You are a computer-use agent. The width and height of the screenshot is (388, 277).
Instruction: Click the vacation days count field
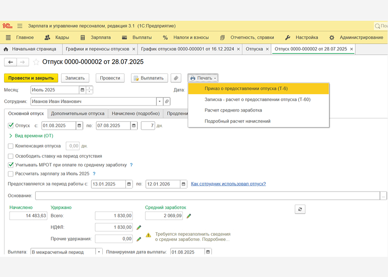tap(148, 126)
